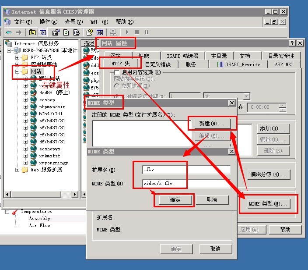Screen dimensions: 308x270
Task: Click the 新建(N)... button
Action: click(x=212, y=124)
